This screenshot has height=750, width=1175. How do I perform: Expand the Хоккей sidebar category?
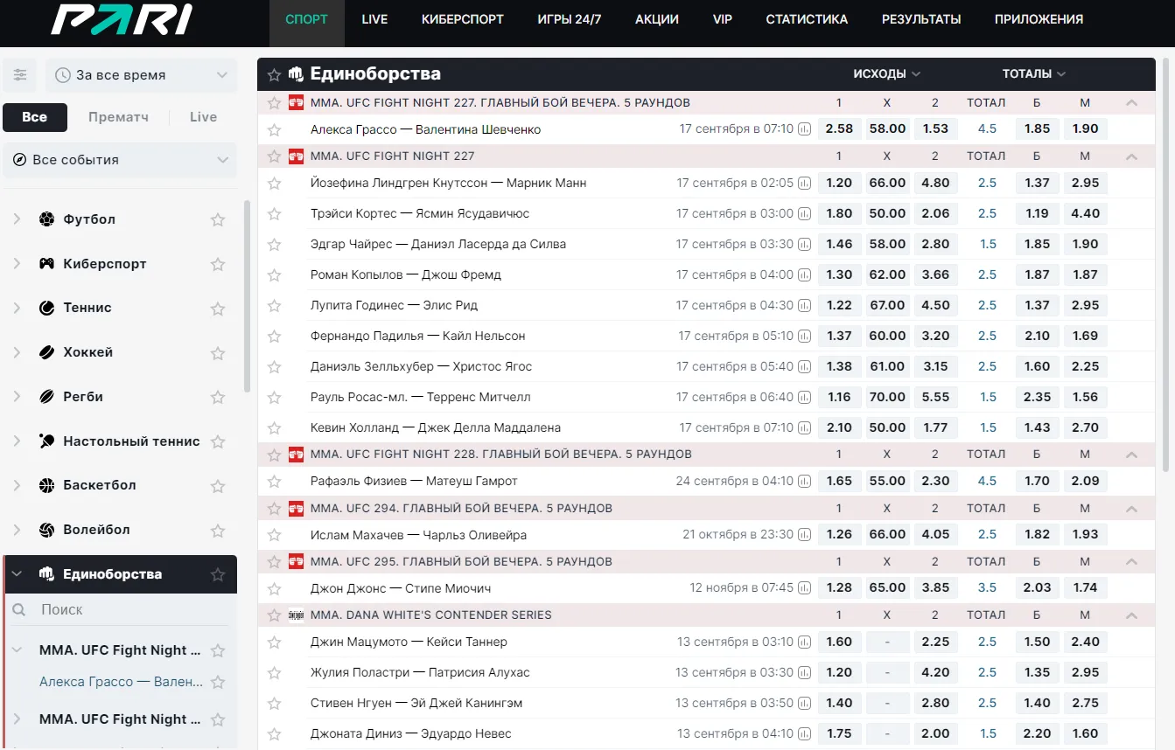pos(17,352)
